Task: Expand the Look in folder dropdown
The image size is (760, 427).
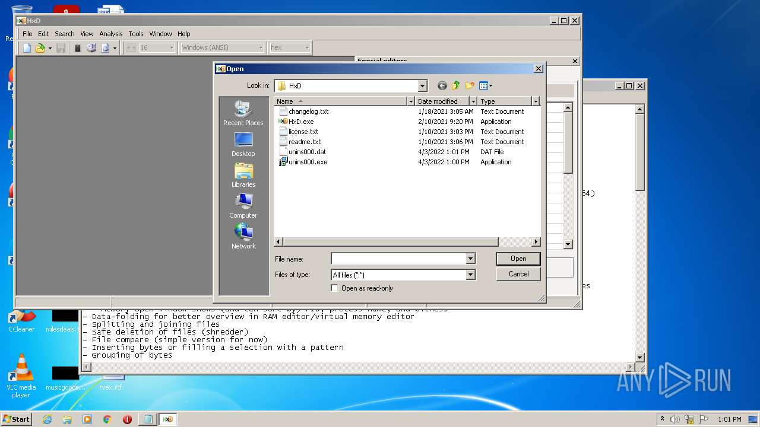Action: click(x=422, y=86)
